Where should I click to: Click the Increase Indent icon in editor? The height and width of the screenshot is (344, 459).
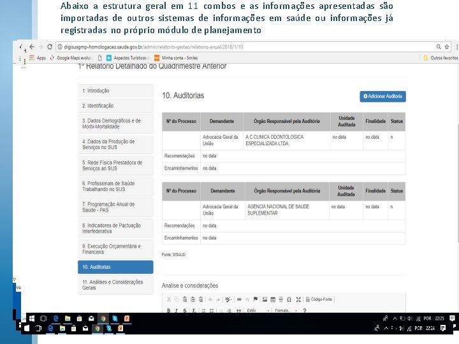(229, 311)
